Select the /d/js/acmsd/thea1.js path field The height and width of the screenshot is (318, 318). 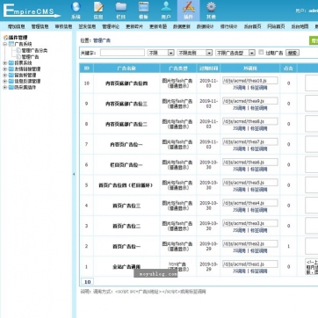point(250,264)
